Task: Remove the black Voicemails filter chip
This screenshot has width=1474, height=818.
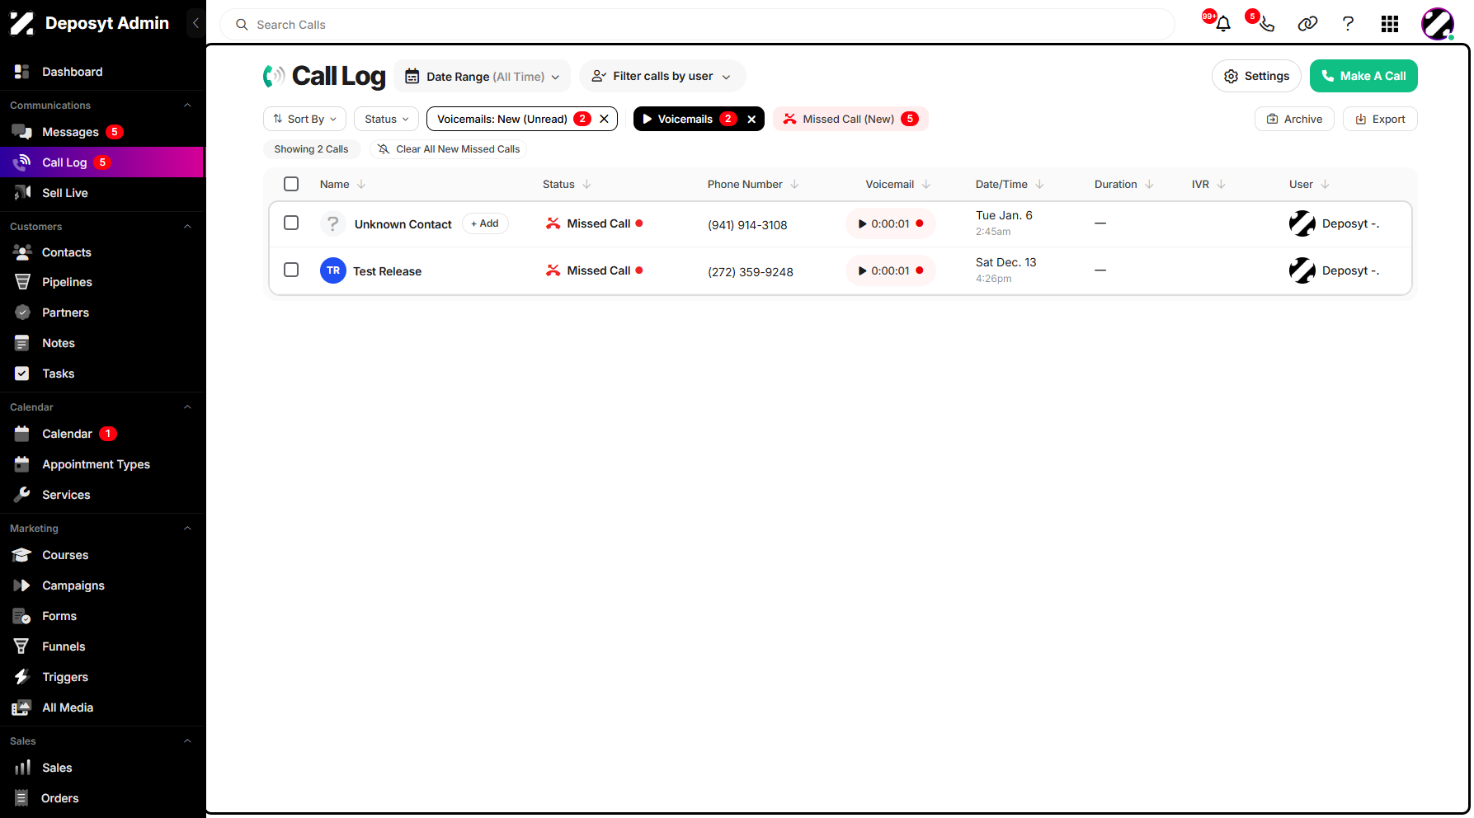Action: tap(751, 119)
